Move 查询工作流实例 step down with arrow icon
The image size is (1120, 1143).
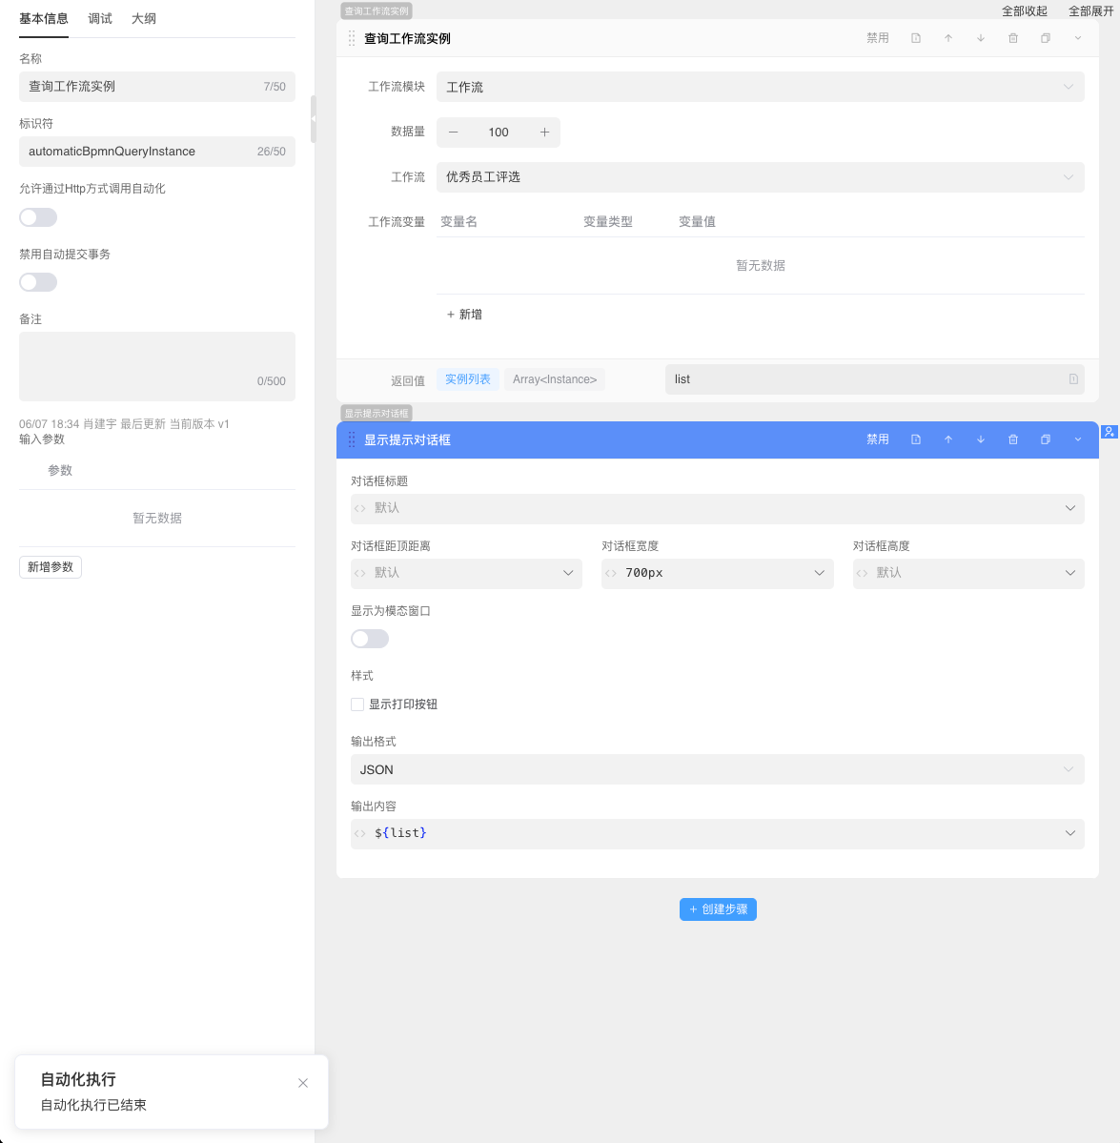tap(980, 38)
